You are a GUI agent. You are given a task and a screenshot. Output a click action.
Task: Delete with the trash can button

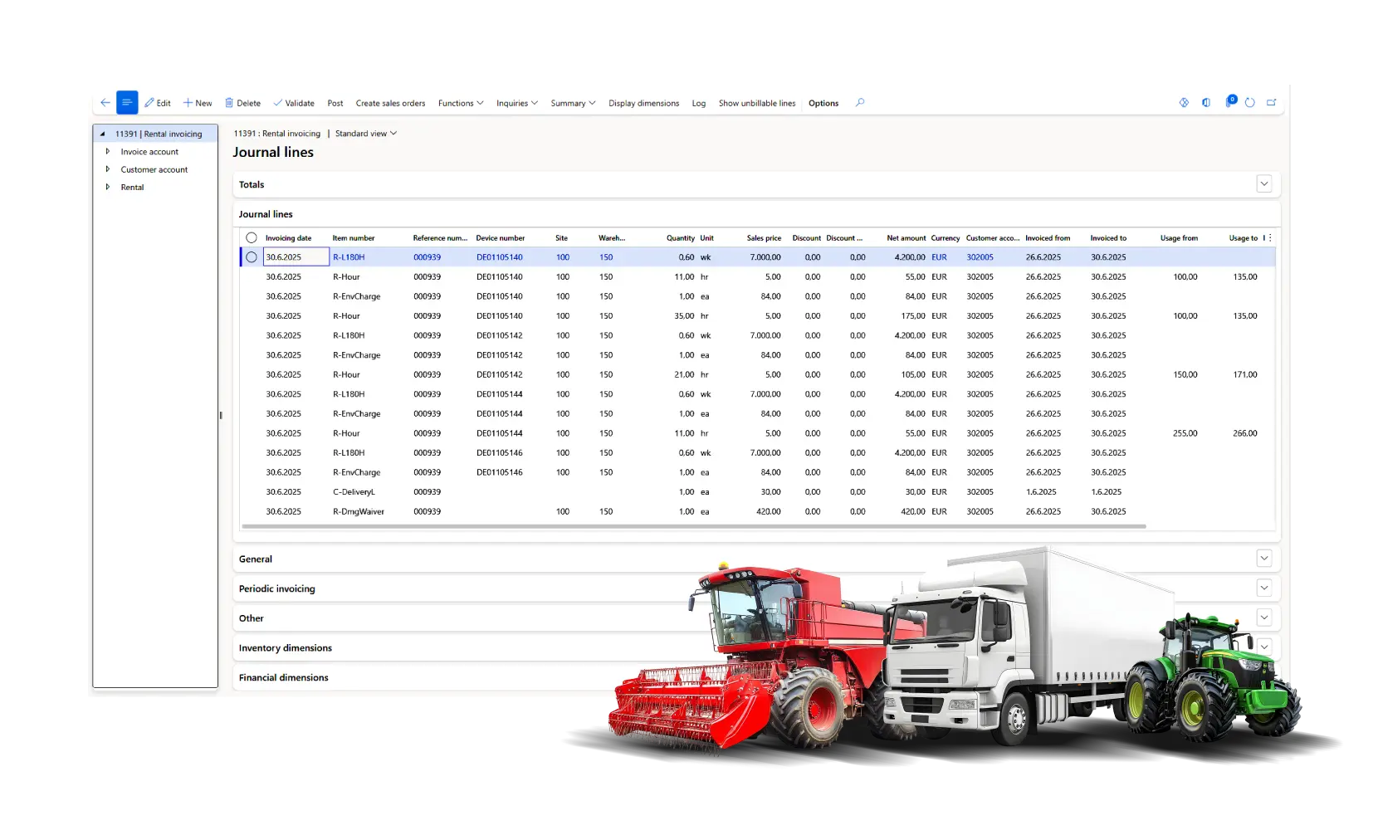pos(242,103)
